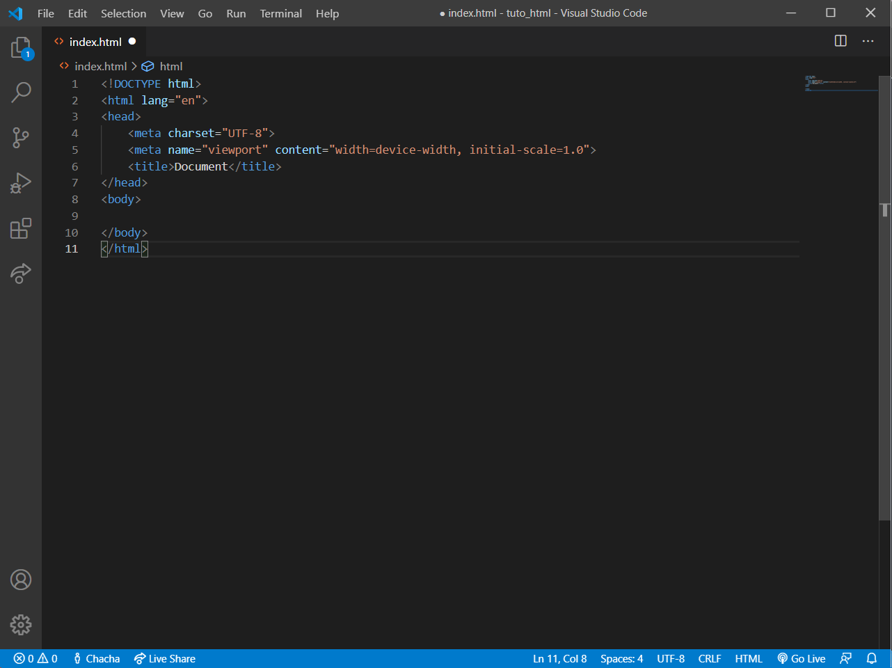Click Ln 11, Col 8 indicator
Image resolution: width=892 pixels, height=668 pixels.
pyautogui.click(x=559, y=658)
